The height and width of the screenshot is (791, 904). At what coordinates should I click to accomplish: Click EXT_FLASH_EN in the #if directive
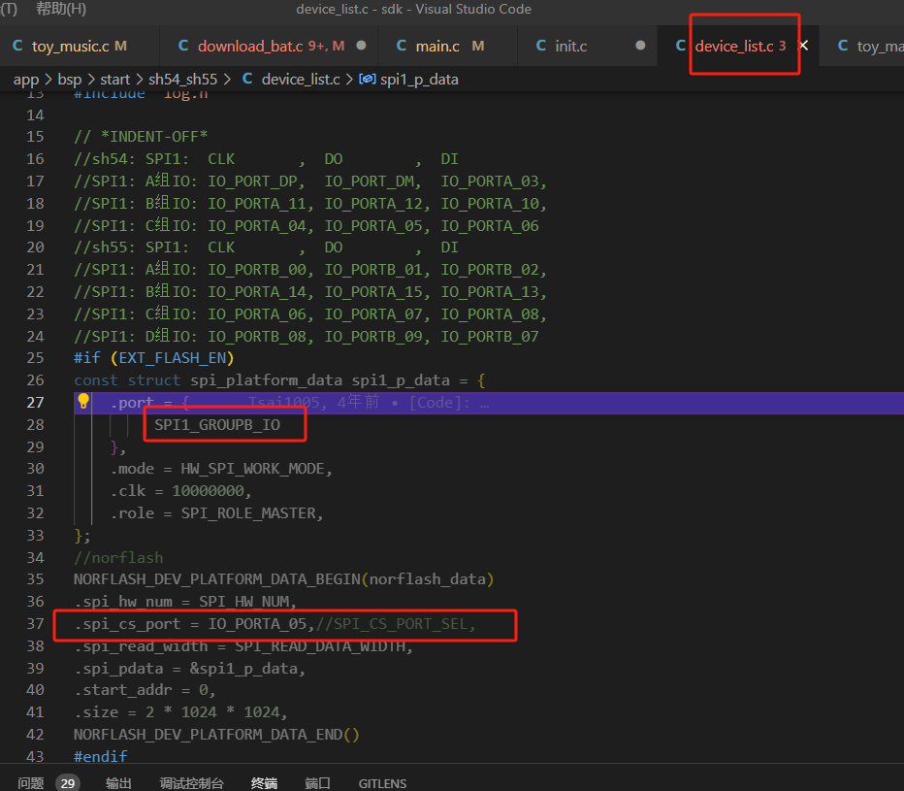point(173,358)
